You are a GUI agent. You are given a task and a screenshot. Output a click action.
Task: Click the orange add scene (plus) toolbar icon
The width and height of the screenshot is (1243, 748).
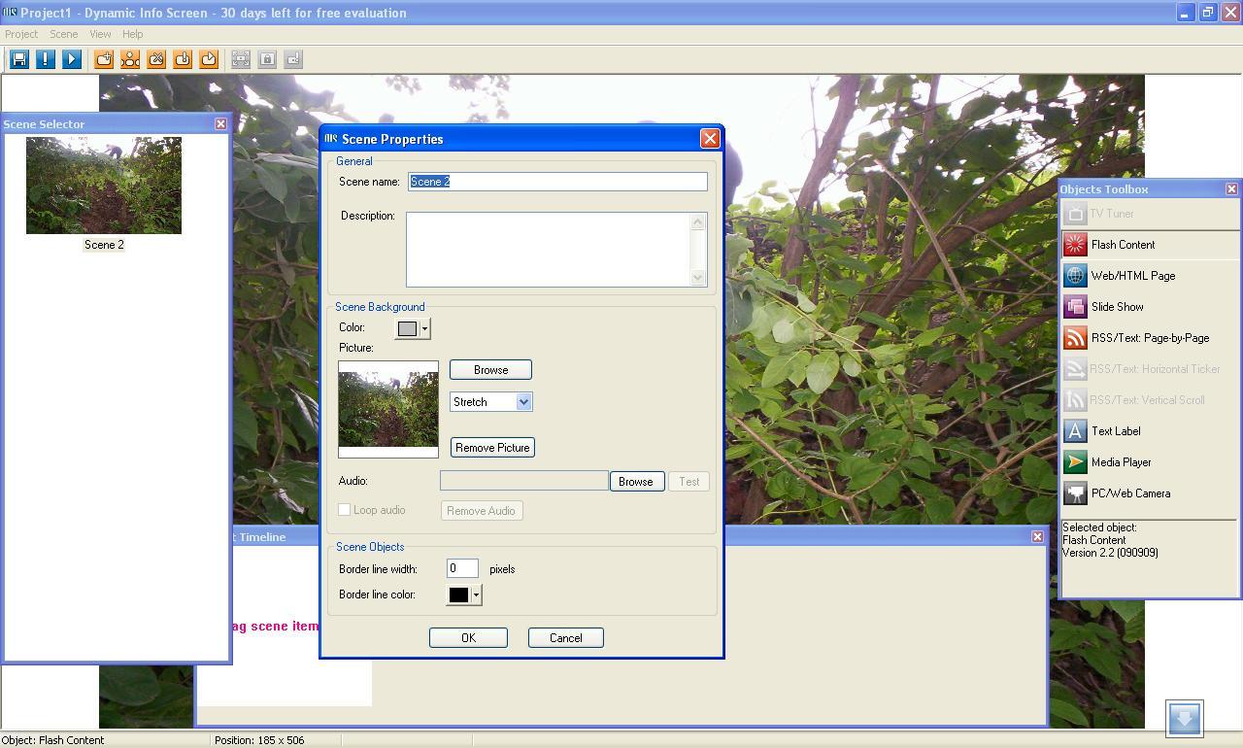(104, 59)
